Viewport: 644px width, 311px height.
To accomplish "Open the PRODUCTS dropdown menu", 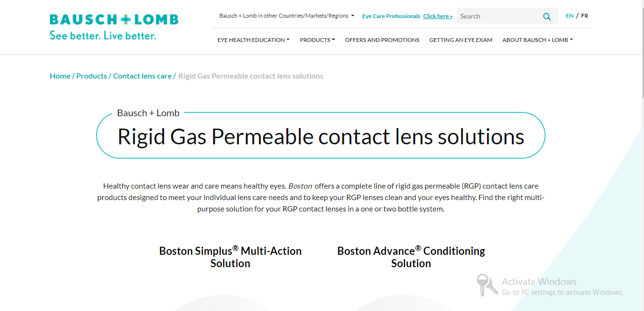I will click(317, 40).
